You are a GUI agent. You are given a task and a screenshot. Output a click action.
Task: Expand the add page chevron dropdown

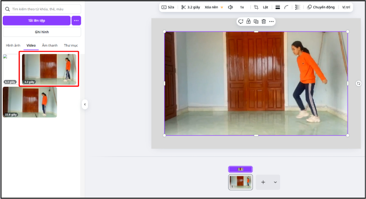point(275,182)
